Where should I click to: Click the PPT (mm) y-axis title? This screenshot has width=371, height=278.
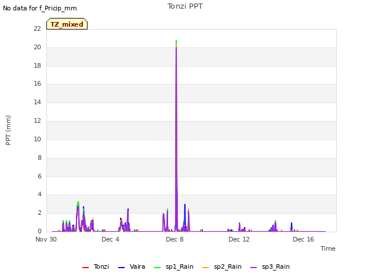point(8,130)
